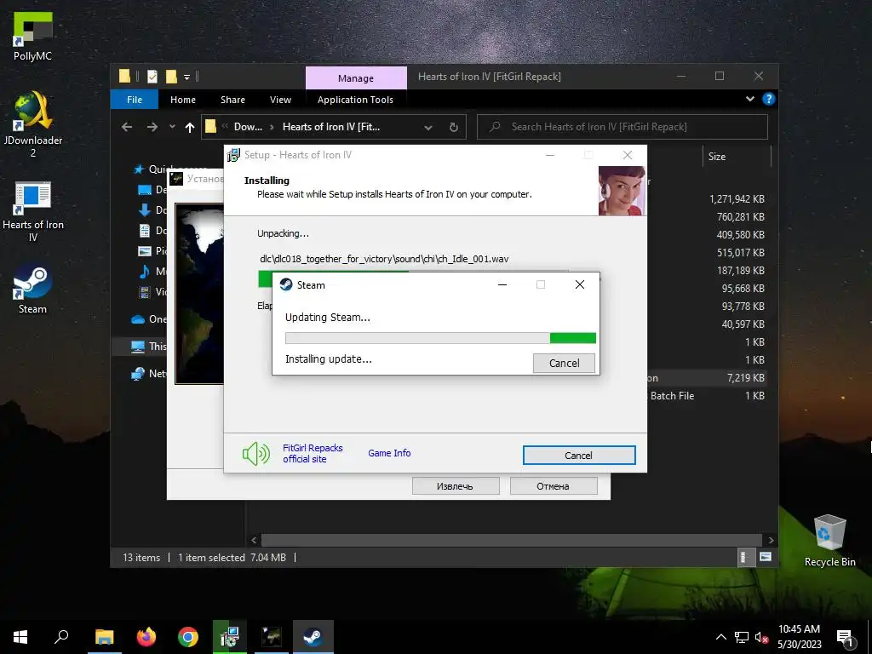The image size is (872, 654).
Task: Open the quick access toolbar customize dropdown
Action: click(x=186, y=77)
